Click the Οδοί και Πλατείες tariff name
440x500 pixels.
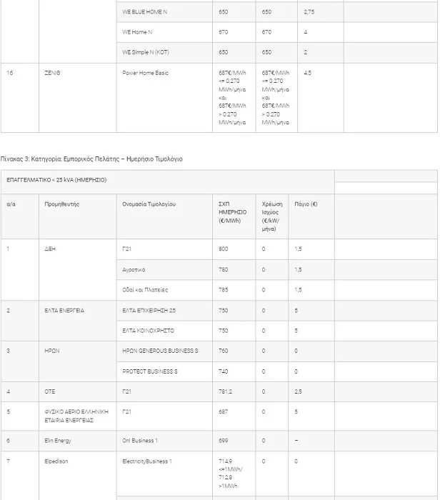coord(145,290)
